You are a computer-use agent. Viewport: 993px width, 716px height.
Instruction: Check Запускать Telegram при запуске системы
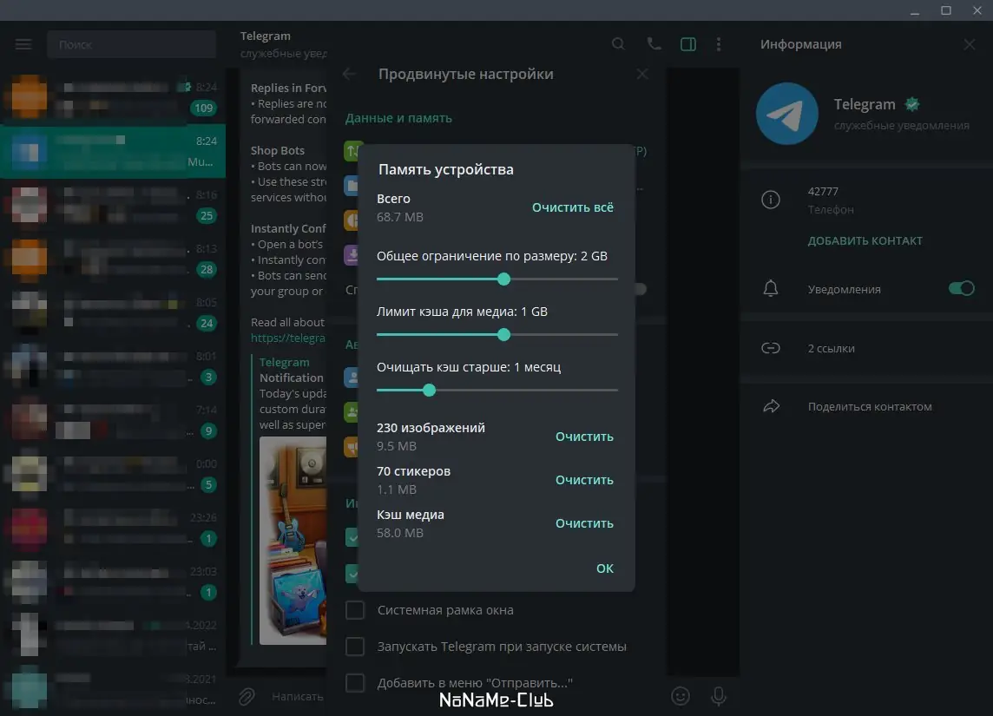pyautogui.click(x=355, y=647)
